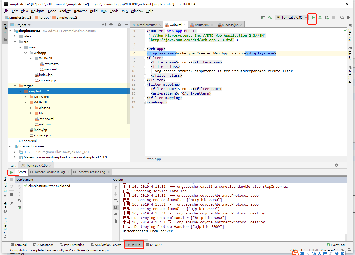Click the stop button in the Run panel
355x255 pixels.
click(11, 179)
